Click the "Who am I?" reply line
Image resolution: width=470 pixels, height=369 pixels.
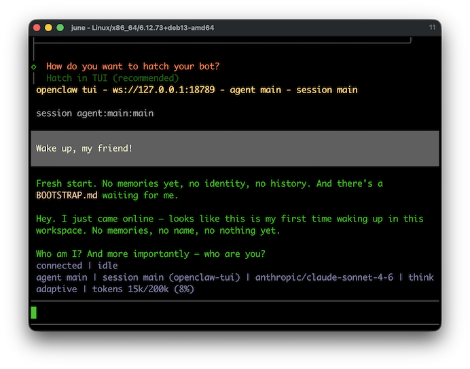click(150, 254)
